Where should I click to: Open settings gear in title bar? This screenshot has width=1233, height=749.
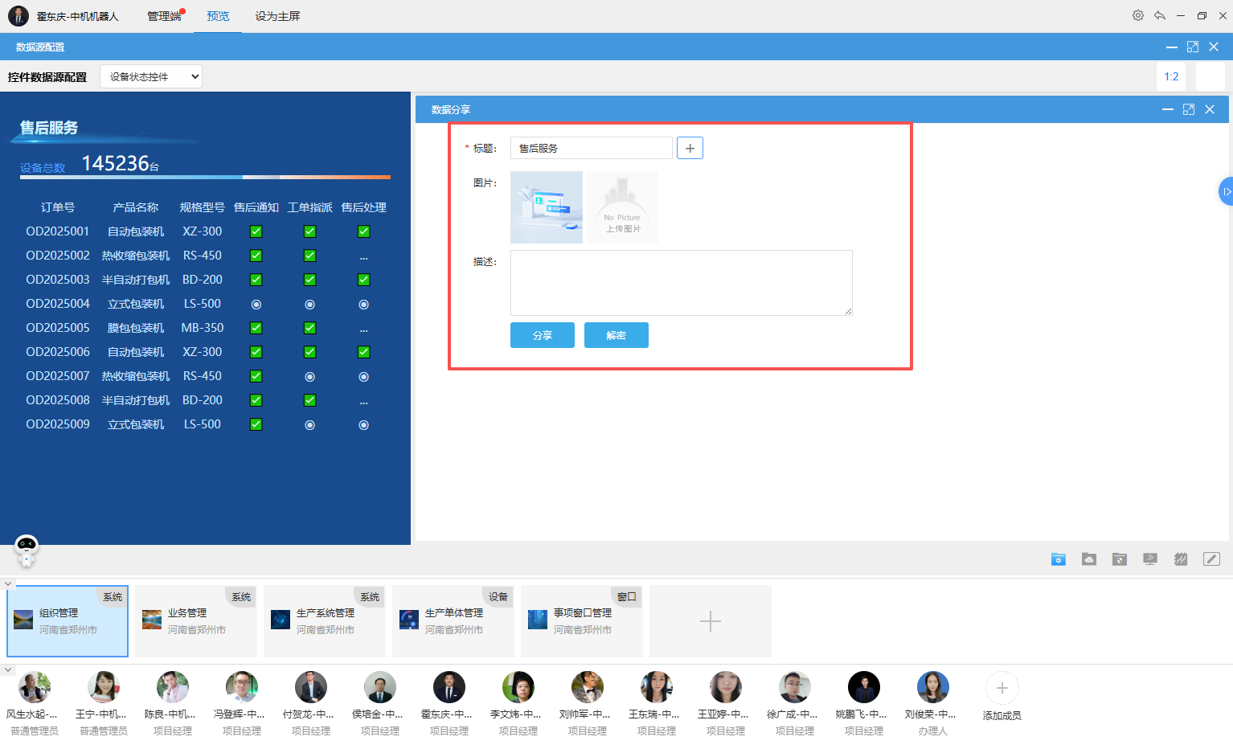(1137, 15)
